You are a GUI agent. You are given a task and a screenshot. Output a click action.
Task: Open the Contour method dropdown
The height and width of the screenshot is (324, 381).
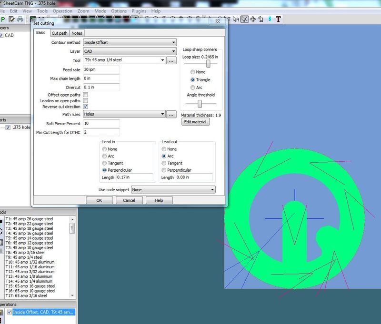tap(129, 42)
